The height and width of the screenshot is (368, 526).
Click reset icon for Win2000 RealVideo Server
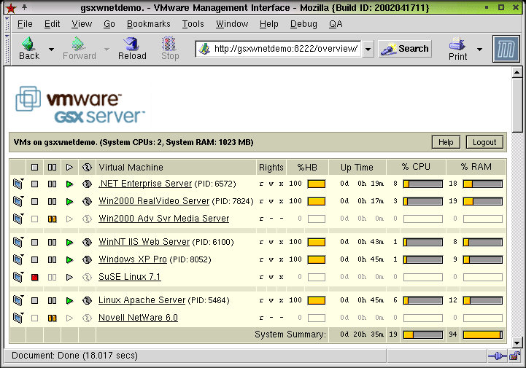point(87,201)
